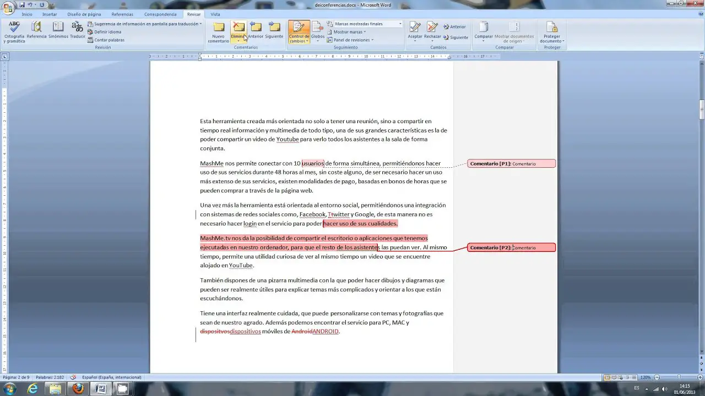Go to Anterior comment

256,31
